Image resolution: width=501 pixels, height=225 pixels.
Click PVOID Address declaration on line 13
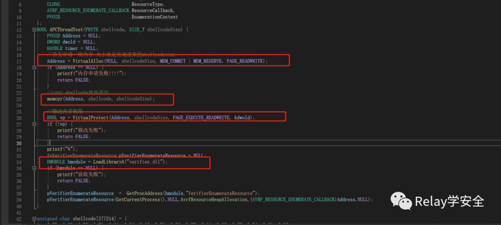click(73, 36)
